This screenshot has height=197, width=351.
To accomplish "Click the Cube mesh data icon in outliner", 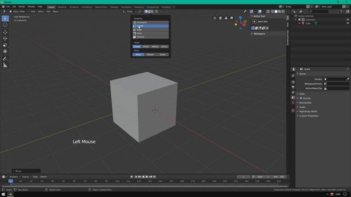I will (x=316, y=23).
